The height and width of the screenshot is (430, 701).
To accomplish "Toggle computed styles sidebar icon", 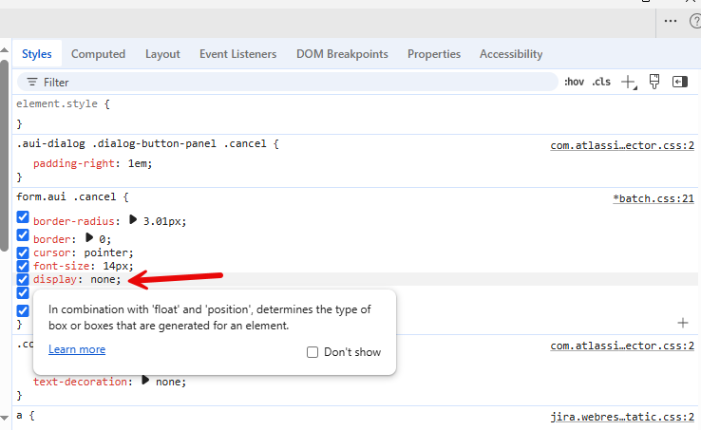I will [680, 82].
